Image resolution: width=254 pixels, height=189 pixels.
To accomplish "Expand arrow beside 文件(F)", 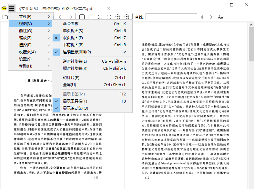I will (49, 17).
